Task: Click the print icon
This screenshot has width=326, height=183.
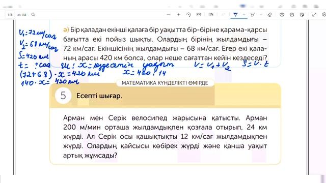Action: click(x=282, y=15)
